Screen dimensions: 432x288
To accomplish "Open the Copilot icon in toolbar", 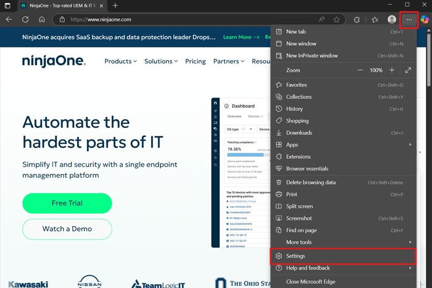I will tap(425, 19).
